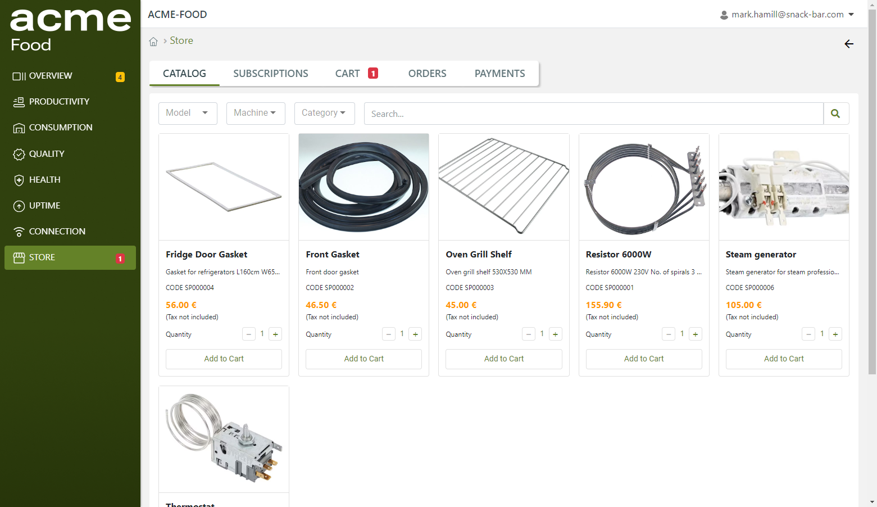Open the Machine dropdown filter

256,113
